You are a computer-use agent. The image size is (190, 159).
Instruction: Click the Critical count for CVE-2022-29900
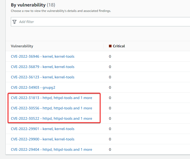click(110, 139)
